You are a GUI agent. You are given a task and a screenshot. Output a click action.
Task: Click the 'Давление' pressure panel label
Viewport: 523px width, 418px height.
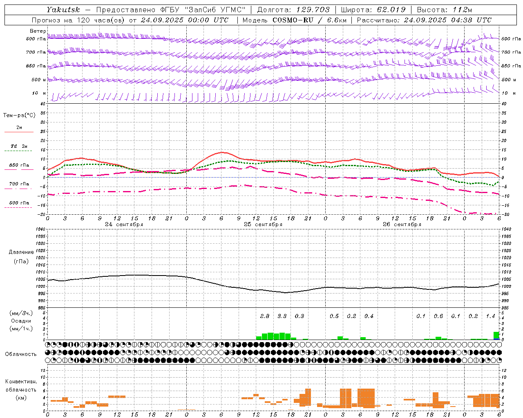coord(21,252)
